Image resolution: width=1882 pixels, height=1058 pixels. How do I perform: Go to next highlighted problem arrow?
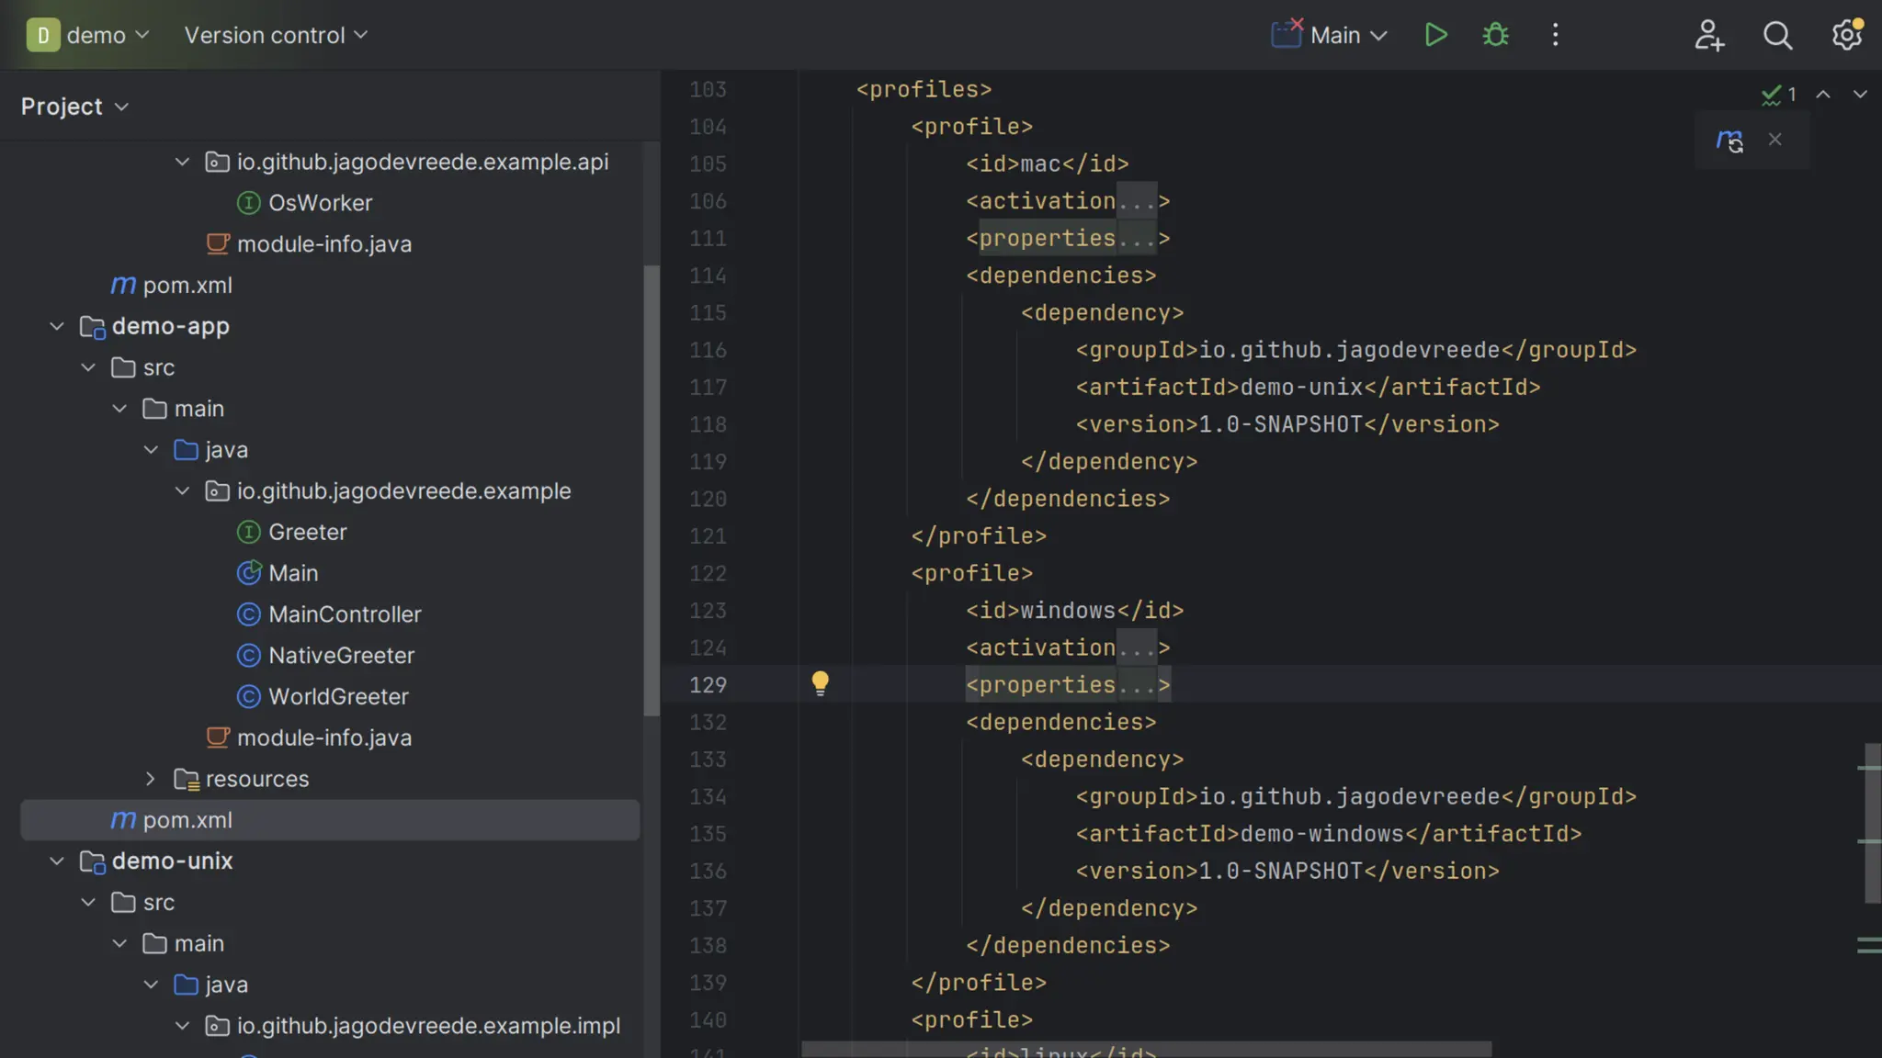click(1859, 95)
